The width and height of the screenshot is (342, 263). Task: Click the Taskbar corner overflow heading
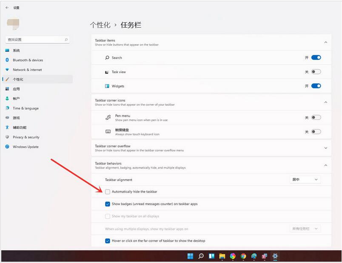coord(113,146)
